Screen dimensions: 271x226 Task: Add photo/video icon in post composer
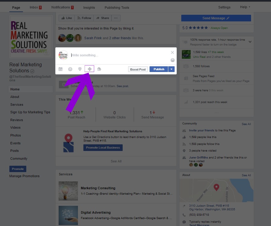click(x=60, y=69)
